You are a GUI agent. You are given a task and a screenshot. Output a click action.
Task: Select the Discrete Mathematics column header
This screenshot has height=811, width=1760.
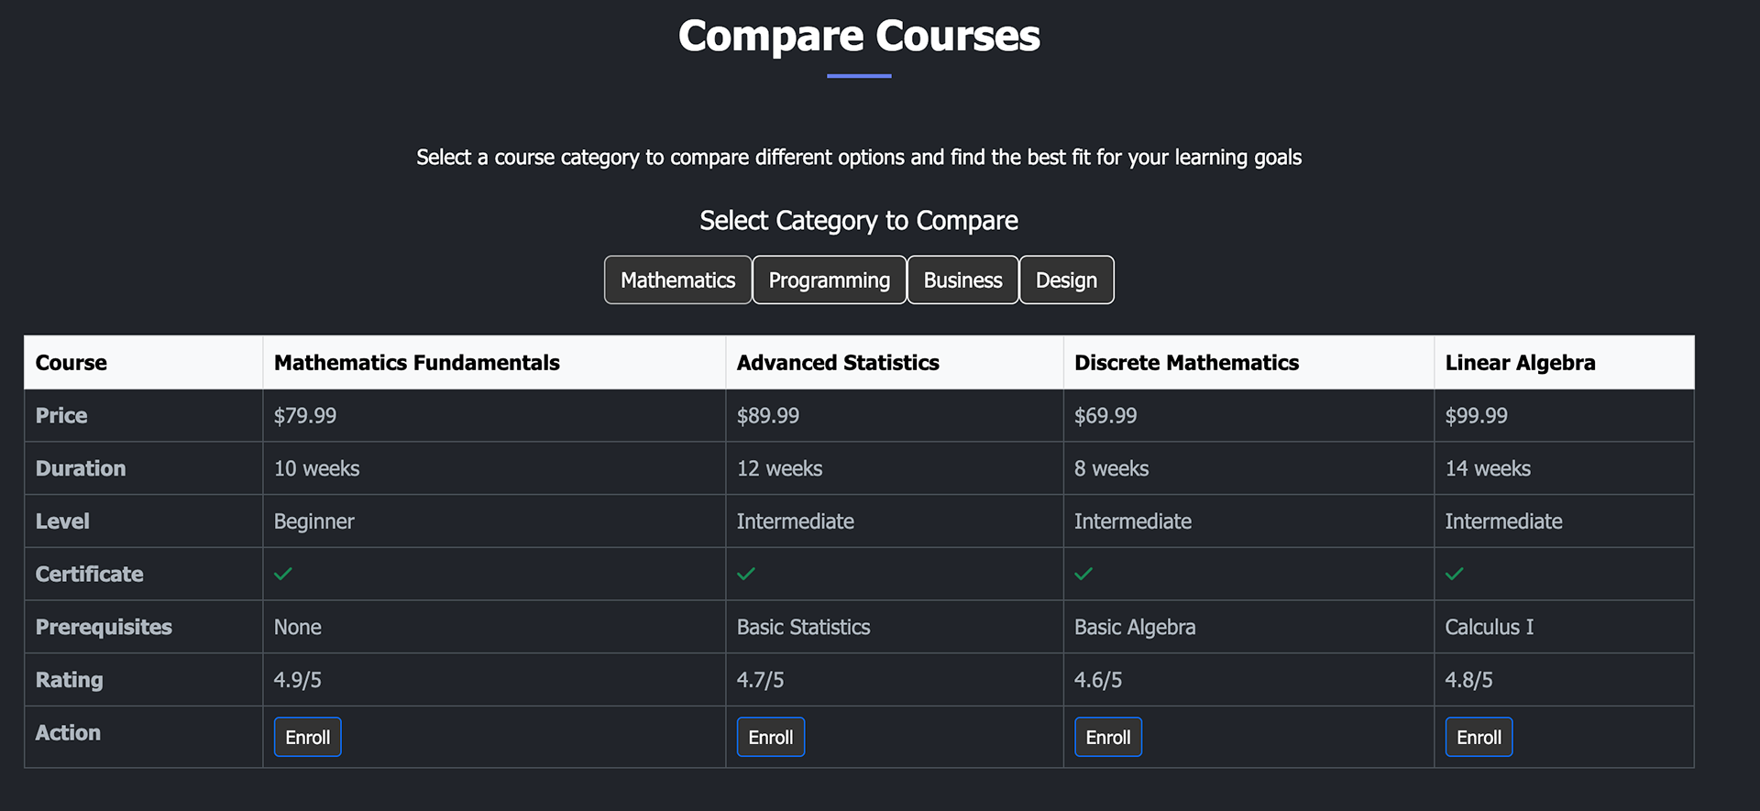tap(1186, 363)
